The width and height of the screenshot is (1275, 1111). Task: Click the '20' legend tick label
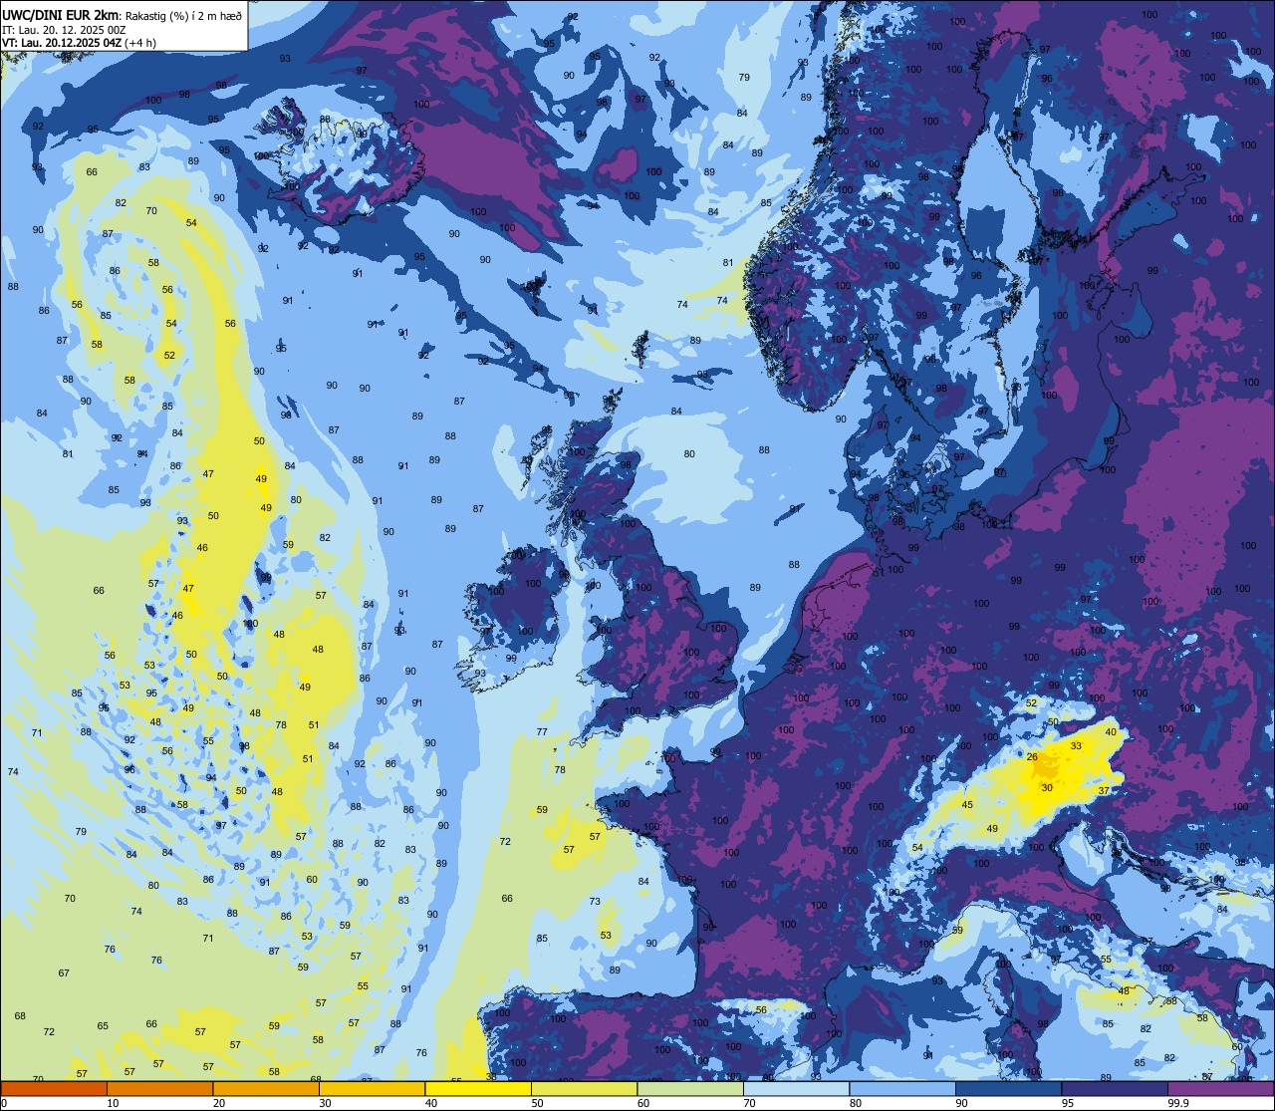(219, 1103)
